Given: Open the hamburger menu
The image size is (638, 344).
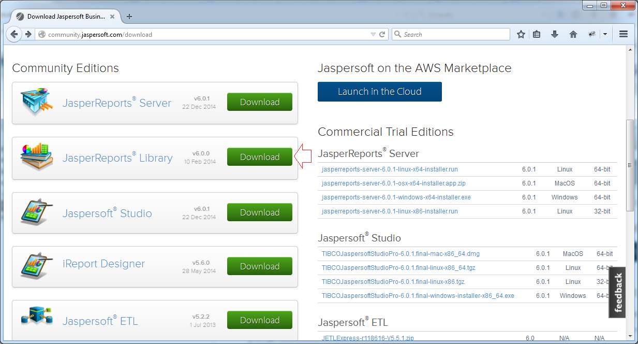Looking at the screenshot, I should click(x=624, y=34).
